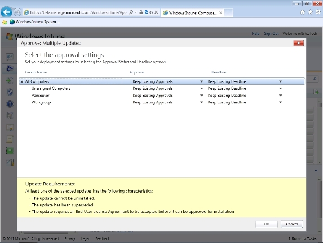Open the Reports green sidebar icon

point(10,151)
